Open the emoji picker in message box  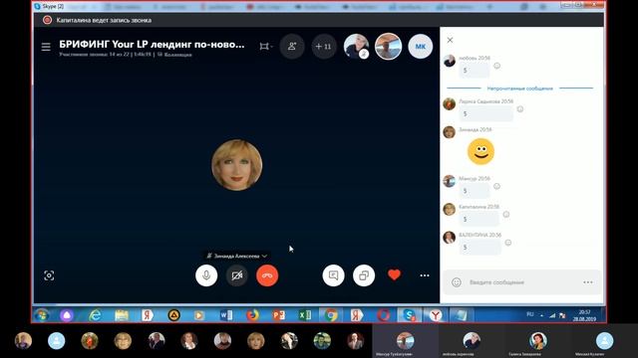(x=457, y=282)
